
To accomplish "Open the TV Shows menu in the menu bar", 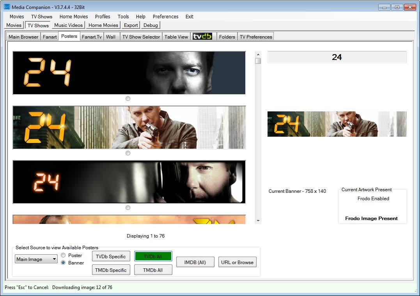I will [x=41, y=17].
